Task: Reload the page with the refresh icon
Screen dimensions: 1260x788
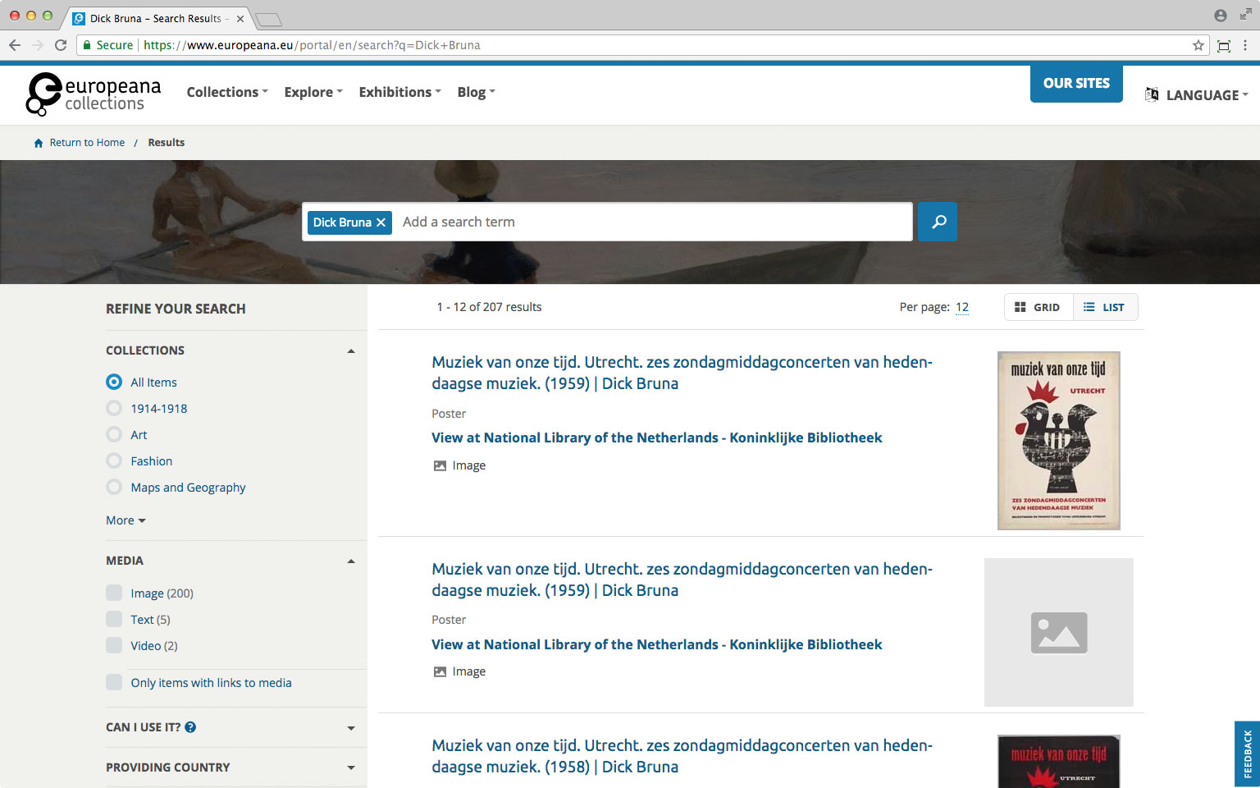Action: tap(61, 45)
